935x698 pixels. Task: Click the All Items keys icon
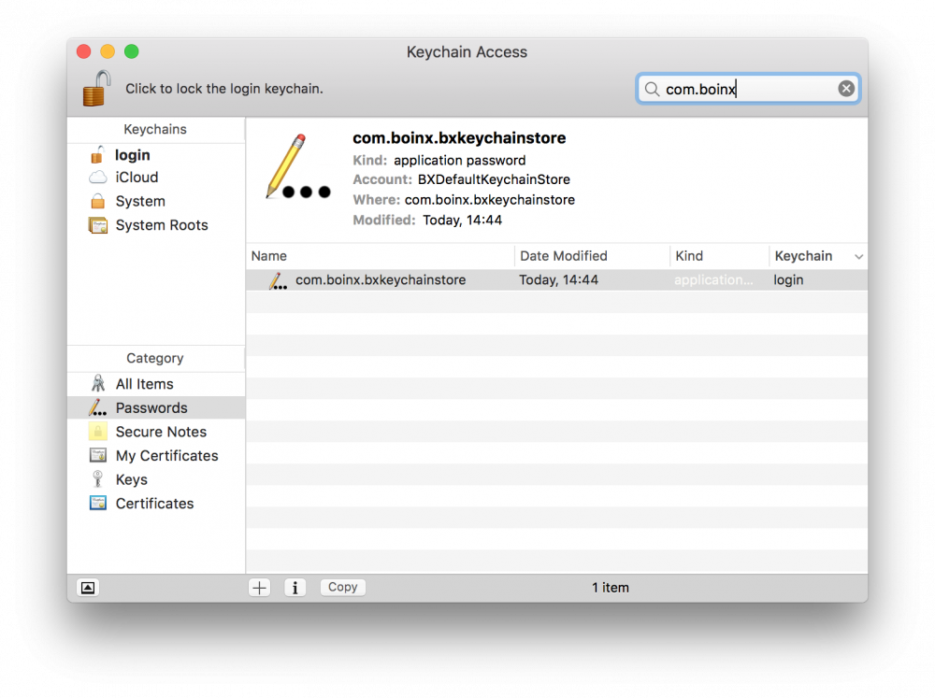pos(98,383)
